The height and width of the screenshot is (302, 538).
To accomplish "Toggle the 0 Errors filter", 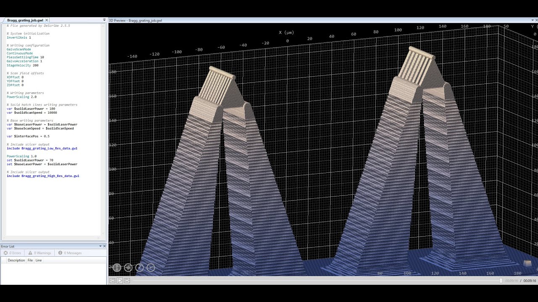I will [13, 253].
